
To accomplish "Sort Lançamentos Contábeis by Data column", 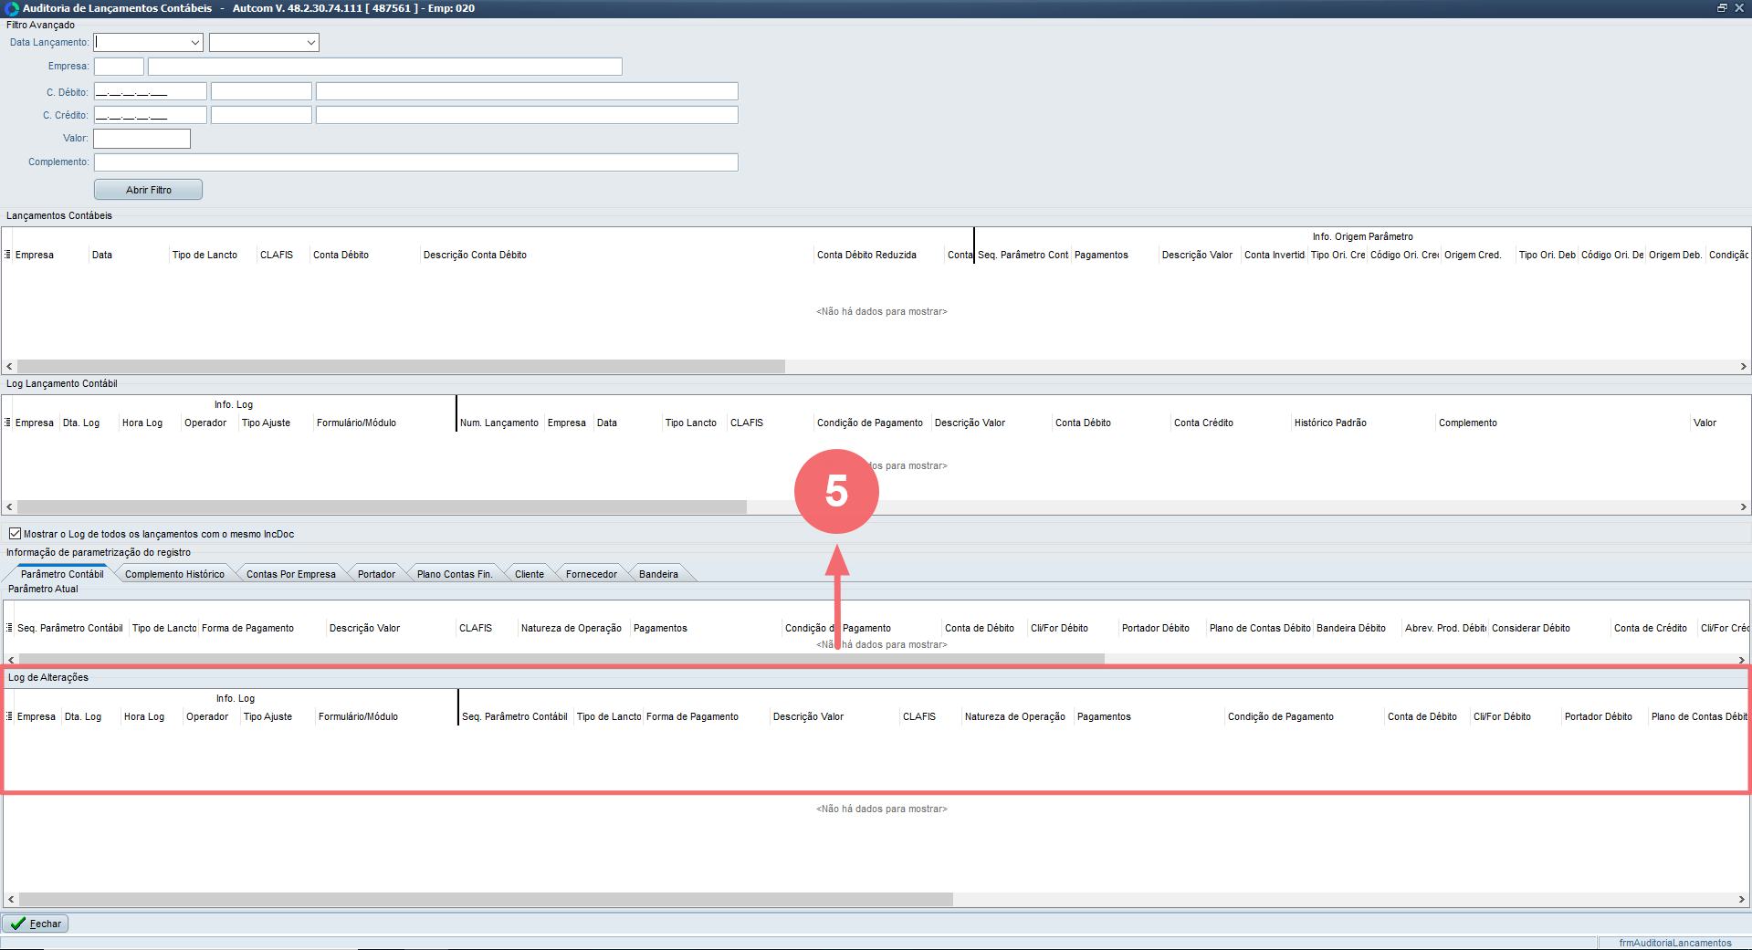I will (x=129, y=255).
